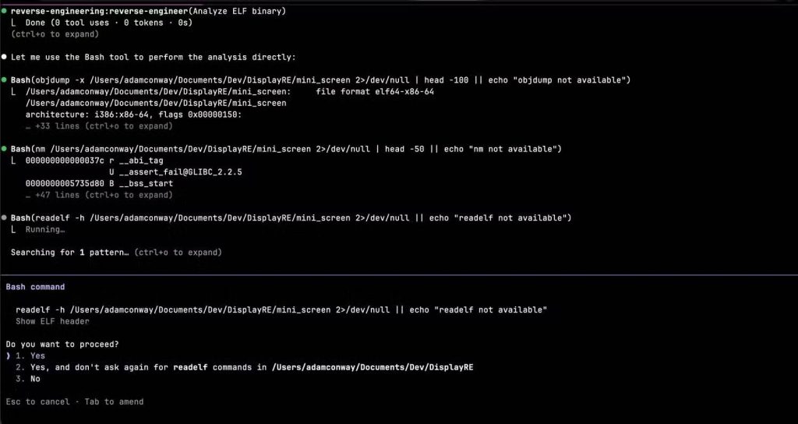Click the readelf -h command text in prompt
The image size is (798, 424).
coord(281,310)
